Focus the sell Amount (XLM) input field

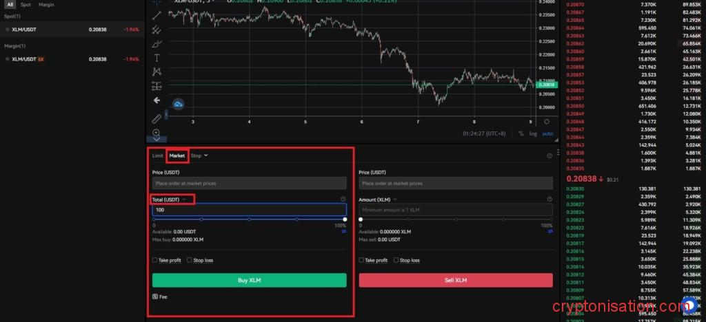coord(456,210)
